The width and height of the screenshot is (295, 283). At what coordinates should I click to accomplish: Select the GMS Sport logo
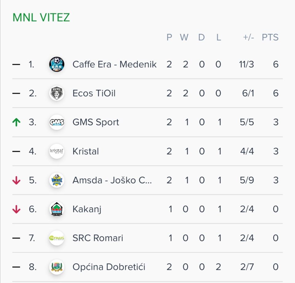point(57,122)
